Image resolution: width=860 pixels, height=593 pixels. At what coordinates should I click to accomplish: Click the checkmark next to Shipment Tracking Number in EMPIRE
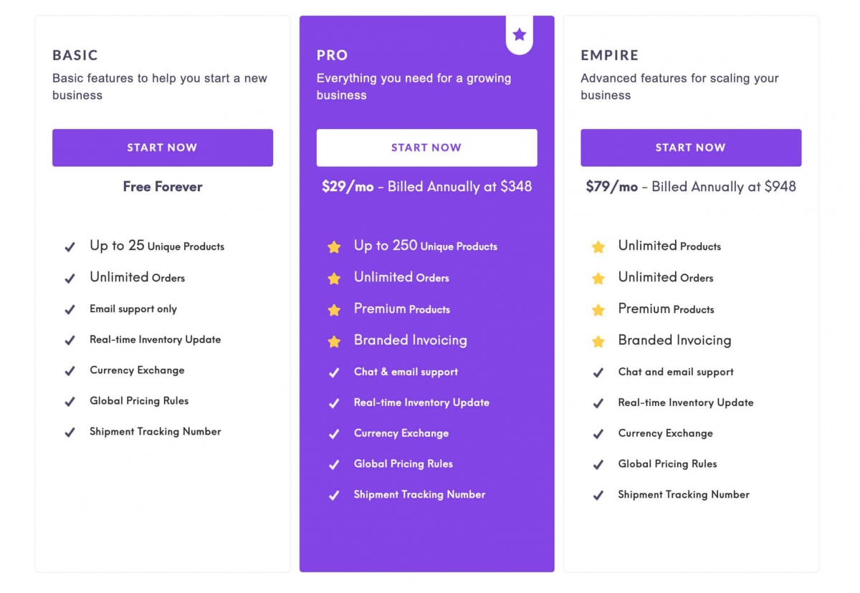click(598, 495)
